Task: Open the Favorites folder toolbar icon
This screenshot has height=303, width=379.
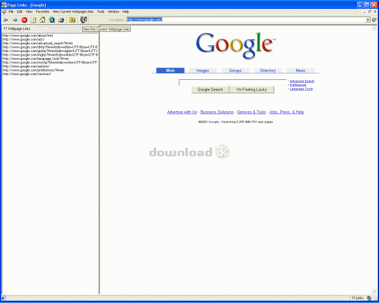Action: pyautogui.click(x=72, y=20)
